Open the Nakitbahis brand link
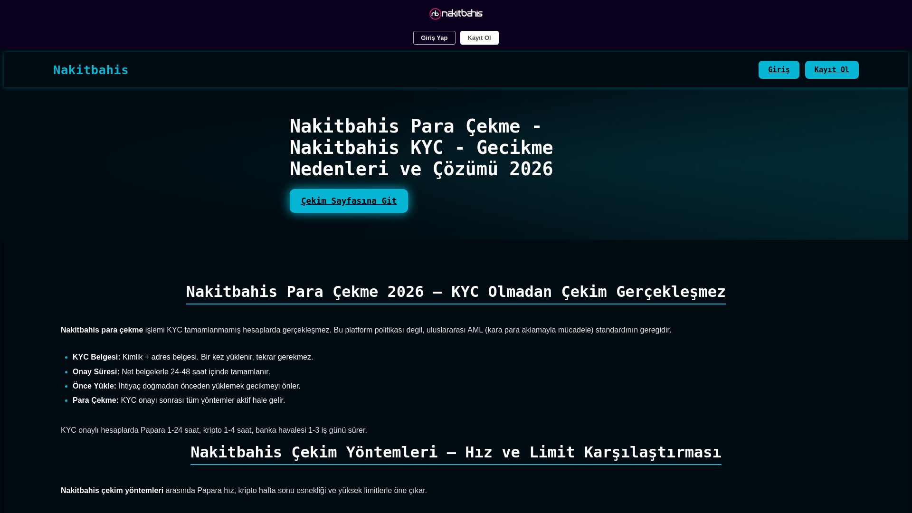The width and height of the screenshot is (912, 513). 91,70
